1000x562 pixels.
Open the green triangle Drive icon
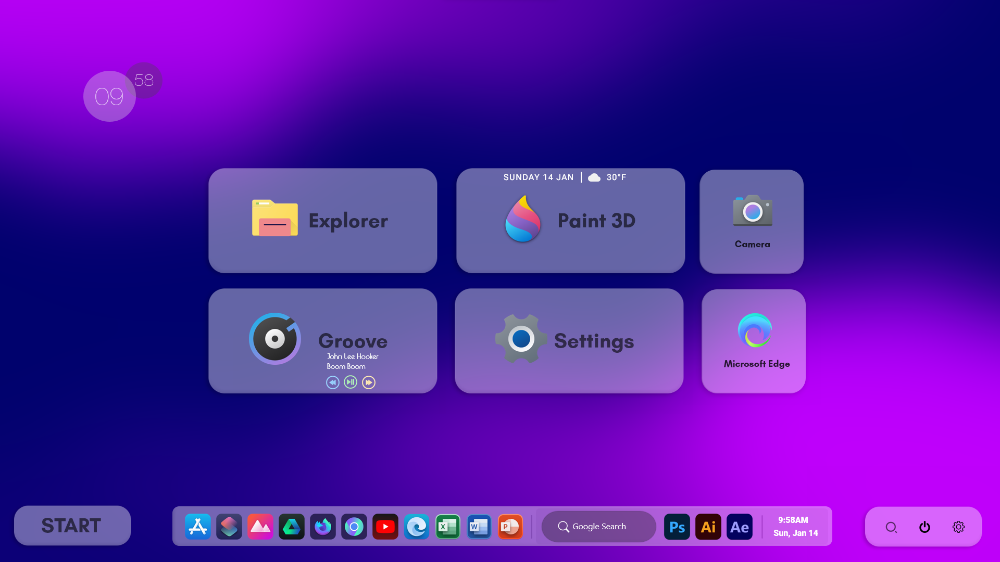(x=292, y=527)
